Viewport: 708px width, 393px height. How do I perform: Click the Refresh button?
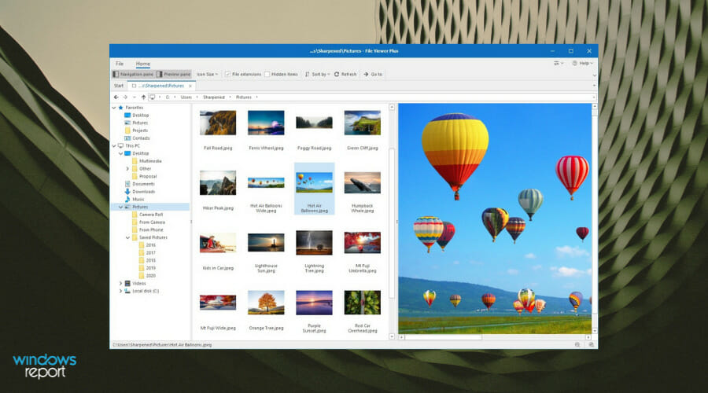[345, 74]
